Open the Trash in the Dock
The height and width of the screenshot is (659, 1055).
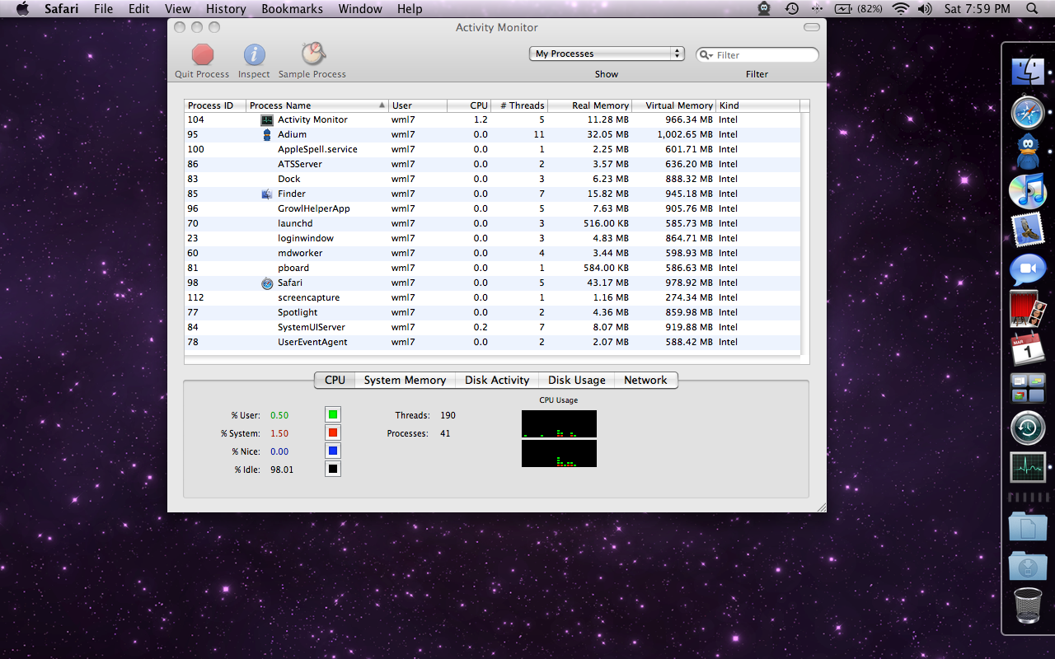[x=1028, y=605]
